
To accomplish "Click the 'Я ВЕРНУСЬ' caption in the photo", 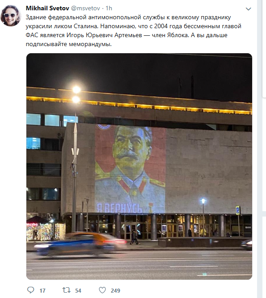I will click(x=119, y=208).
